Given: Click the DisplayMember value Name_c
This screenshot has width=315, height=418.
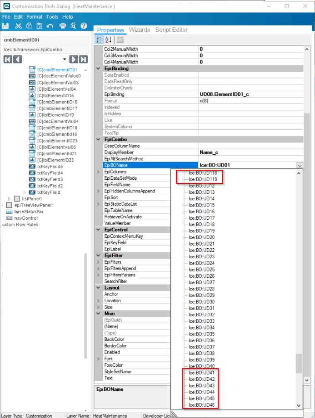Looking at the screenshot, I should (x=209, y=152).
